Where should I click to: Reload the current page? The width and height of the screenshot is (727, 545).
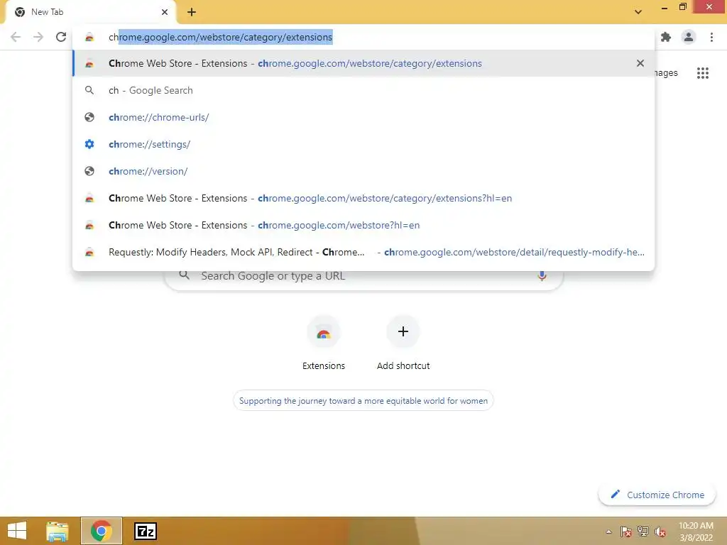(x=61, y=37)
